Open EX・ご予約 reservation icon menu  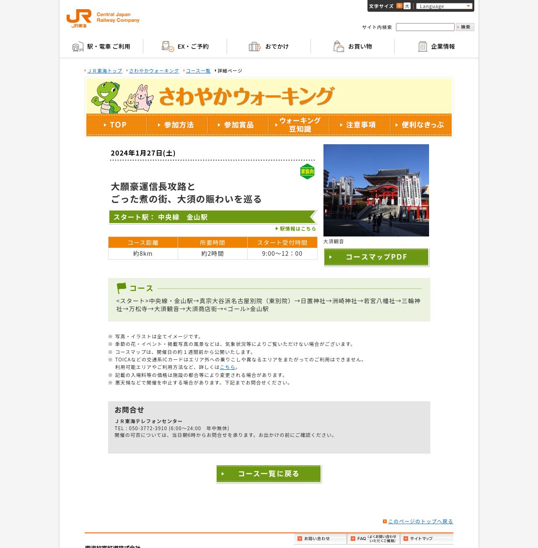click(x=185, y=47)
